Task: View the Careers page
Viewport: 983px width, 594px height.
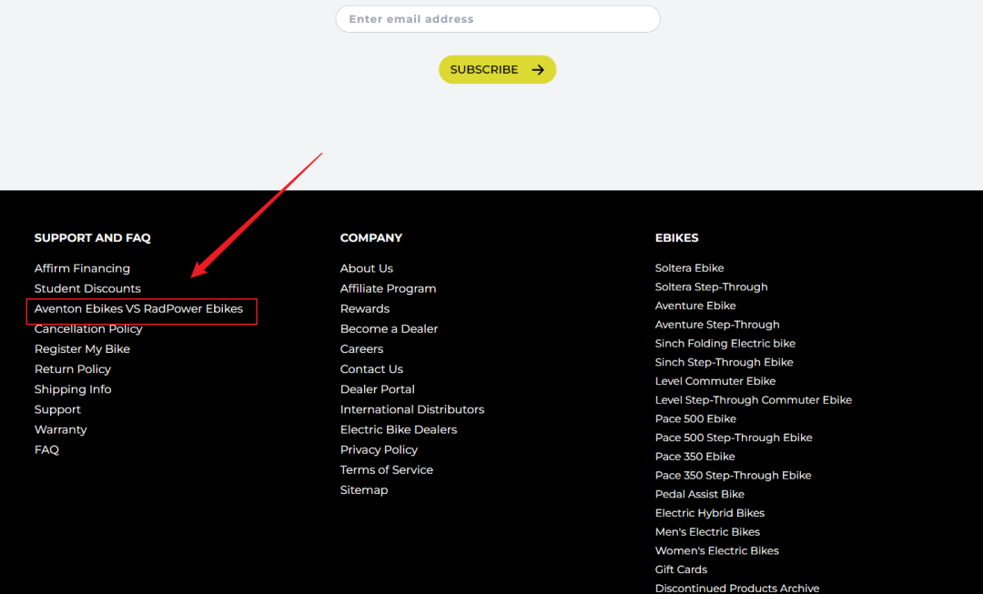Action: click(x=361, y=349)
